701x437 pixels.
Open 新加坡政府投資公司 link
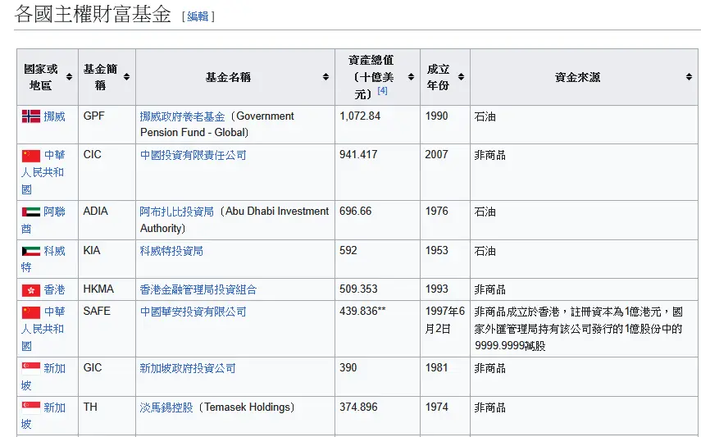(188, 368)
